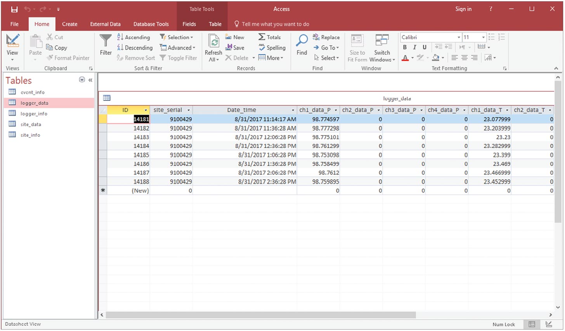Collapse the Tables navigation pane

coord(90,80)
